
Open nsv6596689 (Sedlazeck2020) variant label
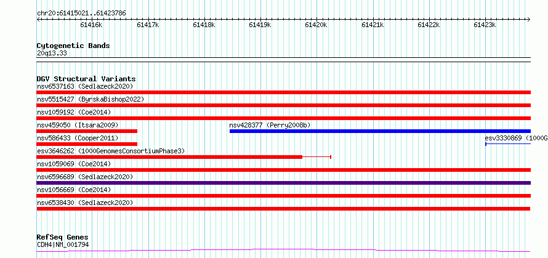coord(85,177)
